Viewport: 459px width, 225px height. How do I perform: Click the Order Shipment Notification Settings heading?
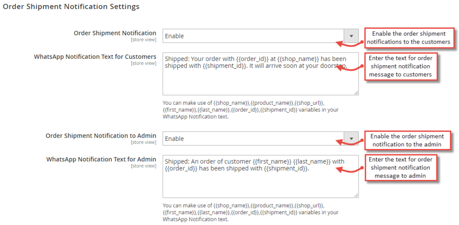pyautogui.click(x=71, y=7)
